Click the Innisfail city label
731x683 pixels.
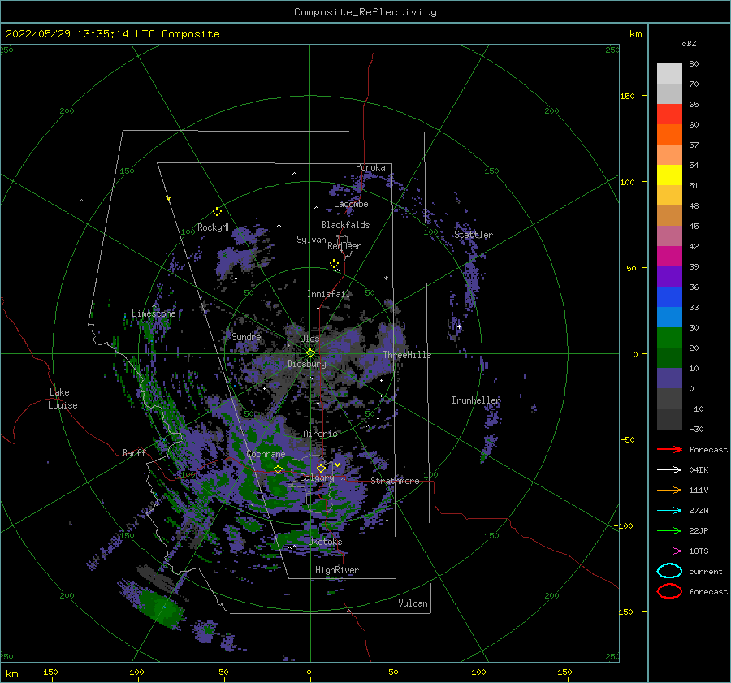pyautogui.click(x=328, y=294)
